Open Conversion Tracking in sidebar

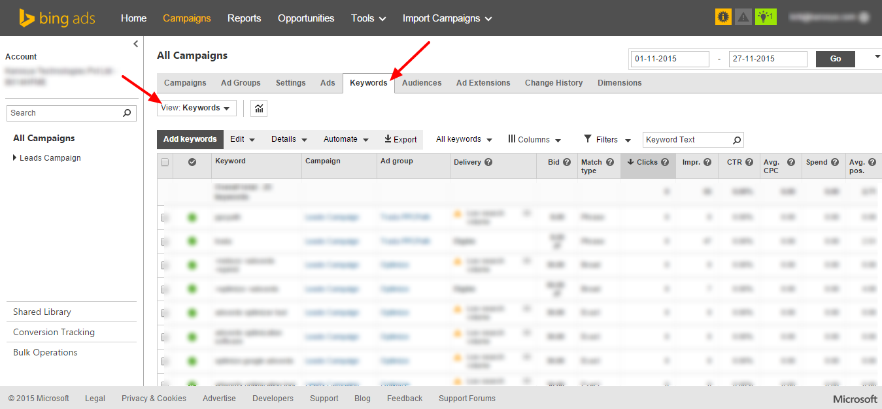coord(54,332)
